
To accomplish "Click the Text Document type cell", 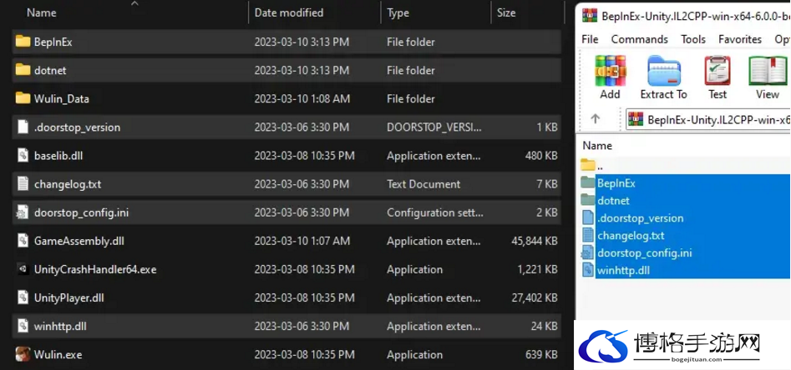I will tap(423, 184).
